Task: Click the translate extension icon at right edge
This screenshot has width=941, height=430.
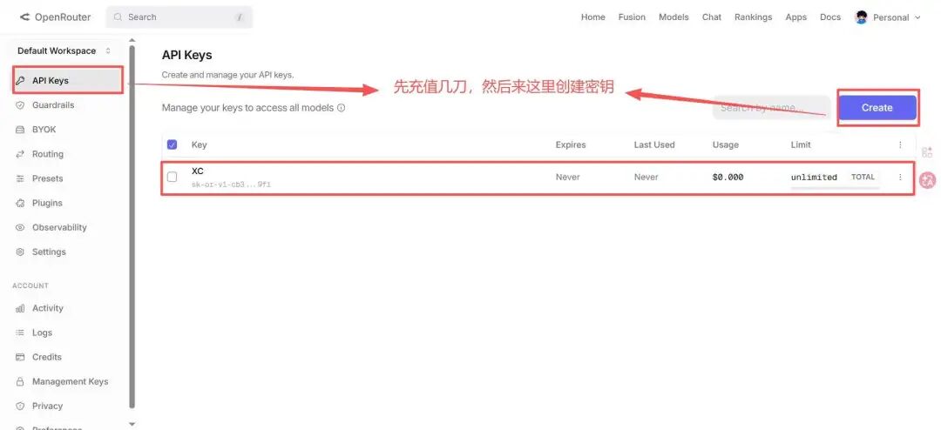Action: pos(928,178)
